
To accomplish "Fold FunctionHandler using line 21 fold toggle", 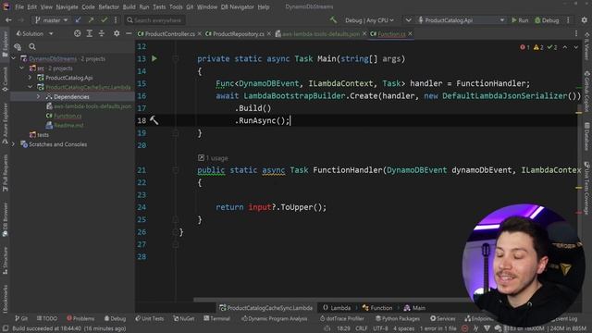I will pyautogui.click(x=176, y=170).
